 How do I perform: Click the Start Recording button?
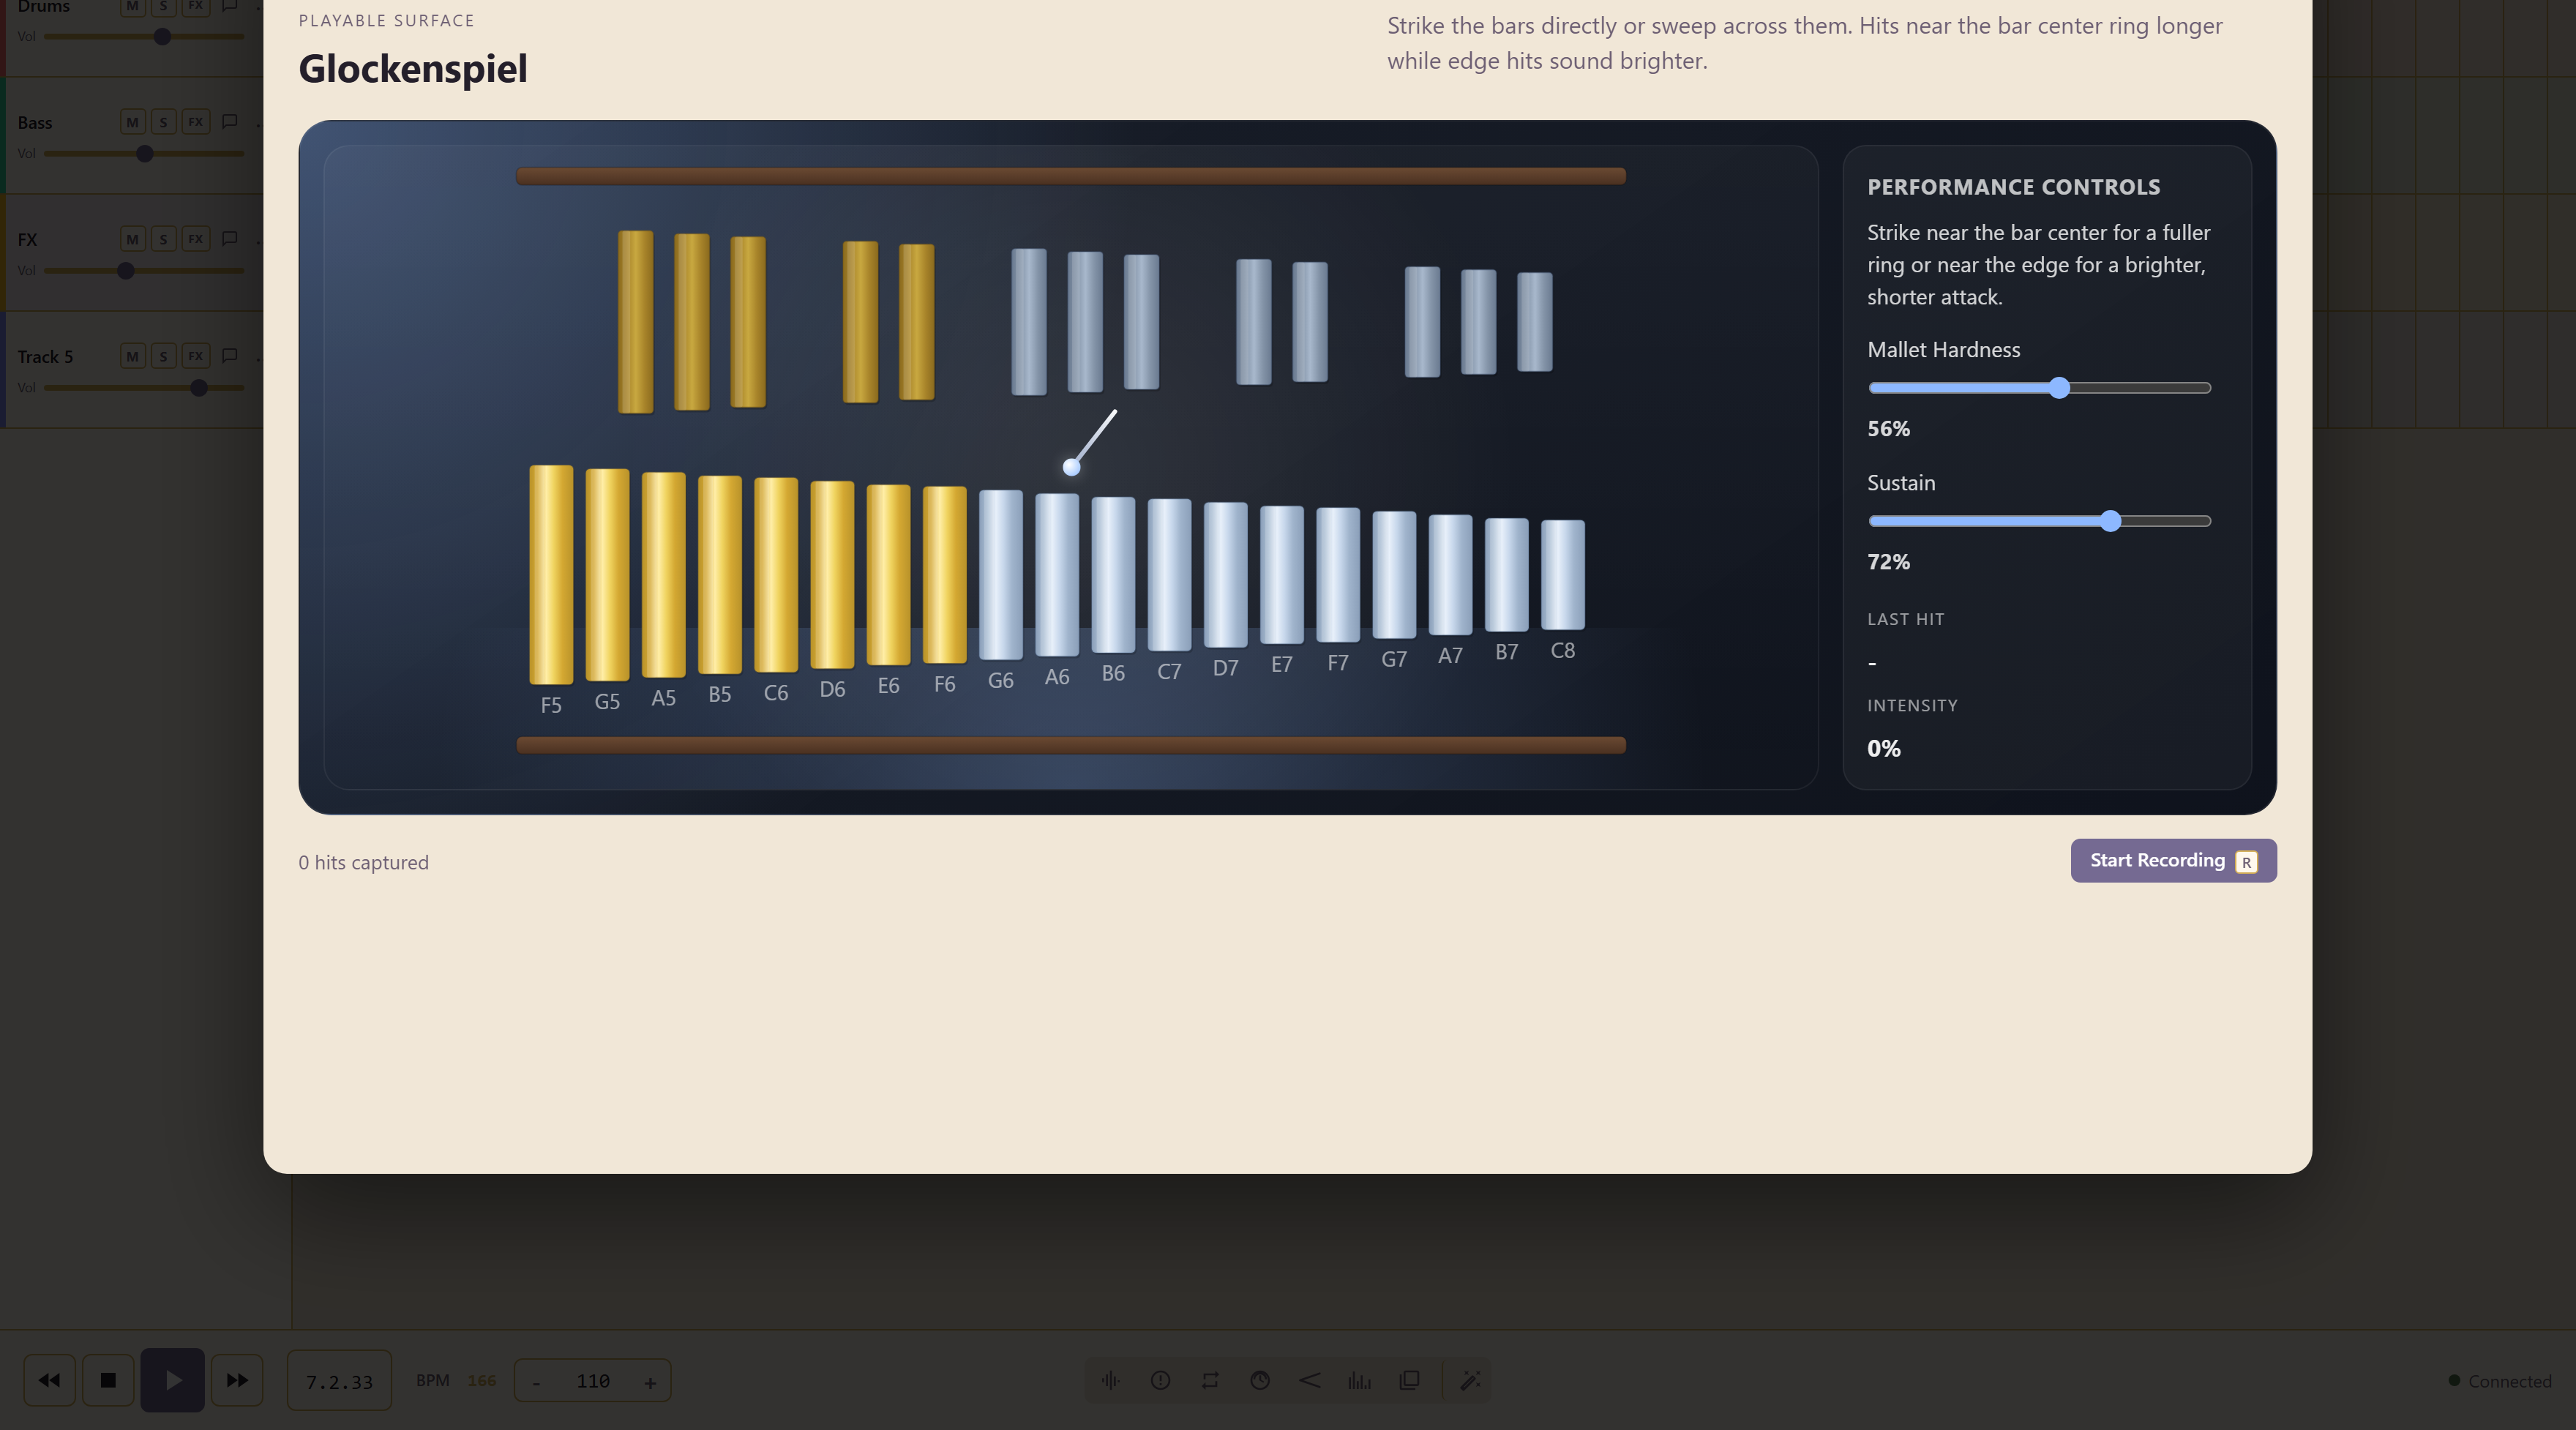[2173, 861]
